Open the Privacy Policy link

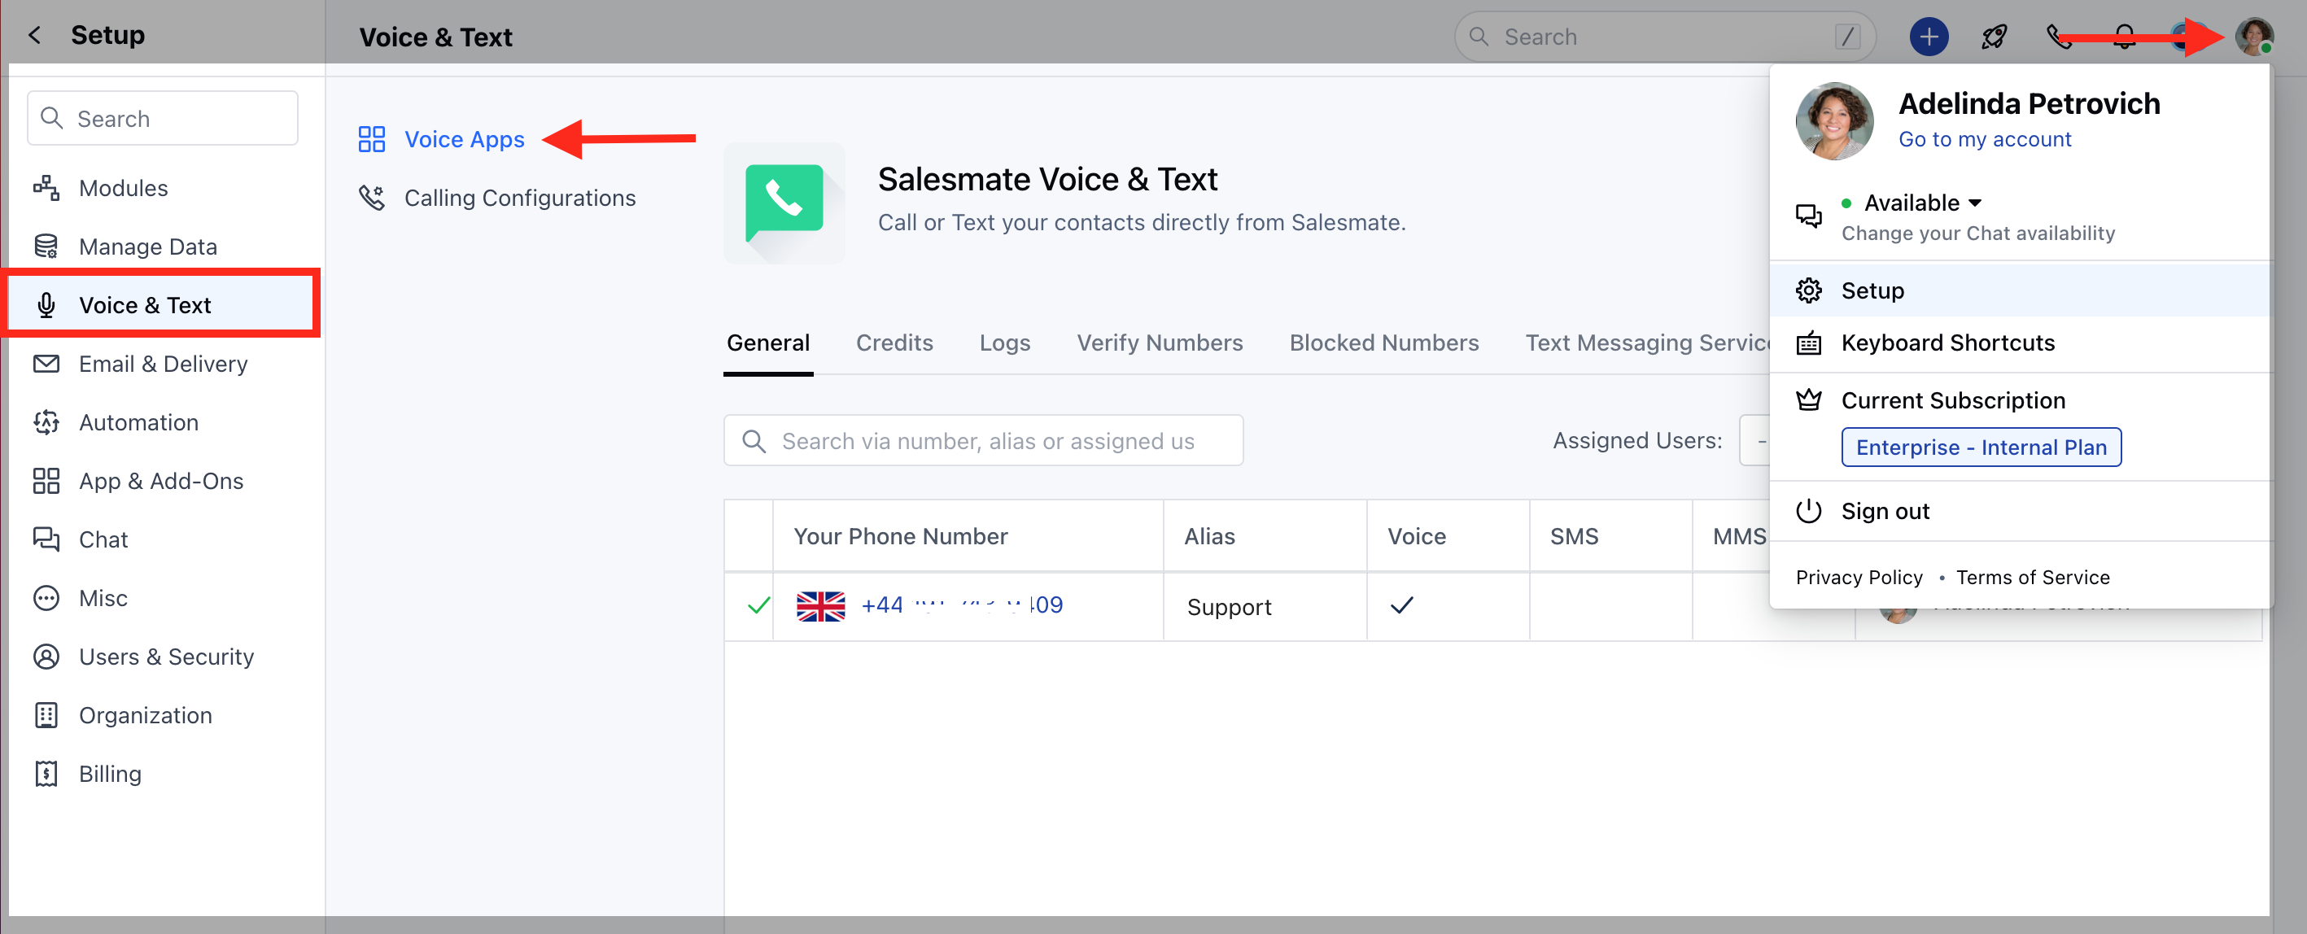1859,578
